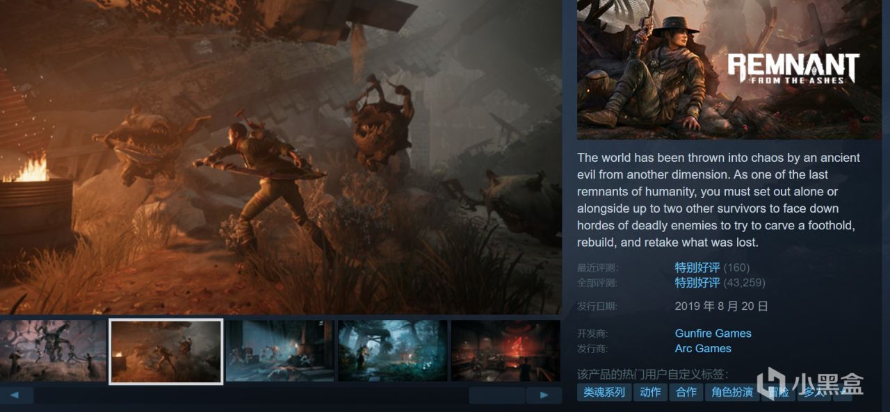
Task: Open Arc Games publisher link
Action: (703, 349)
